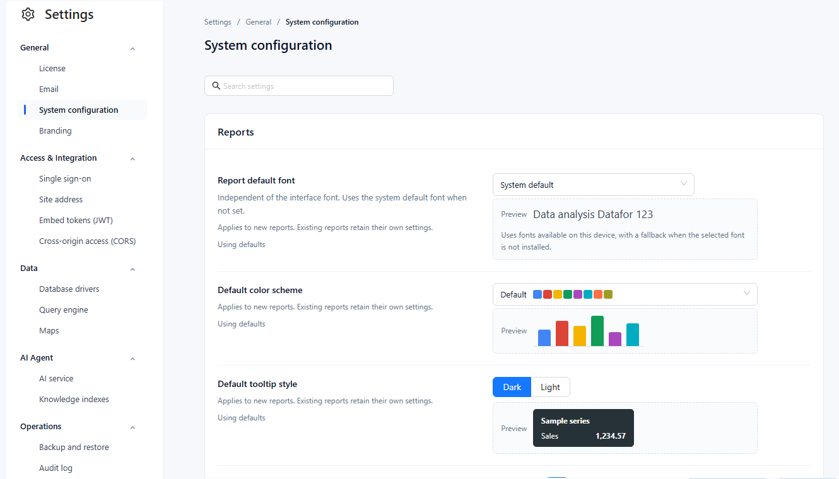Click the 'Reports' section heading
The width and height of the screenshot is (839, 479).
pyautogui.click(x=236, y=132)
